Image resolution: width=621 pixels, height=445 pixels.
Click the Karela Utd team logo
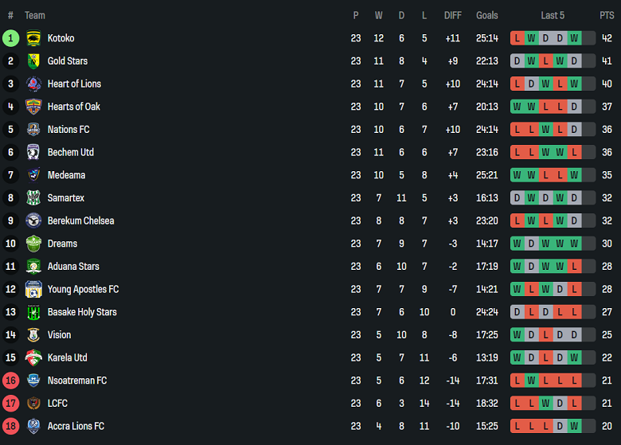tap(33, 357)
